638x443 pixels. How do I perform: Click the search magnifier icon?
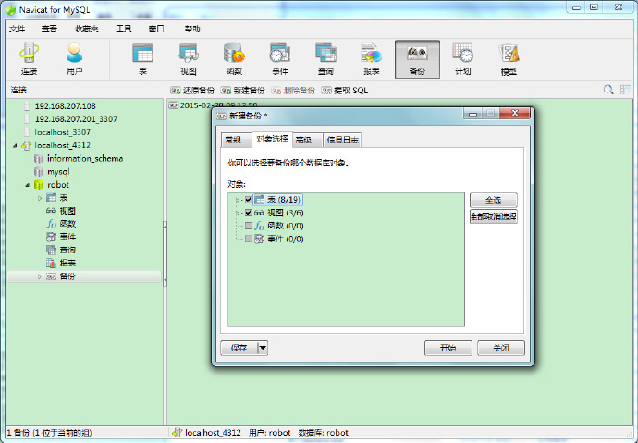point(608,90)
